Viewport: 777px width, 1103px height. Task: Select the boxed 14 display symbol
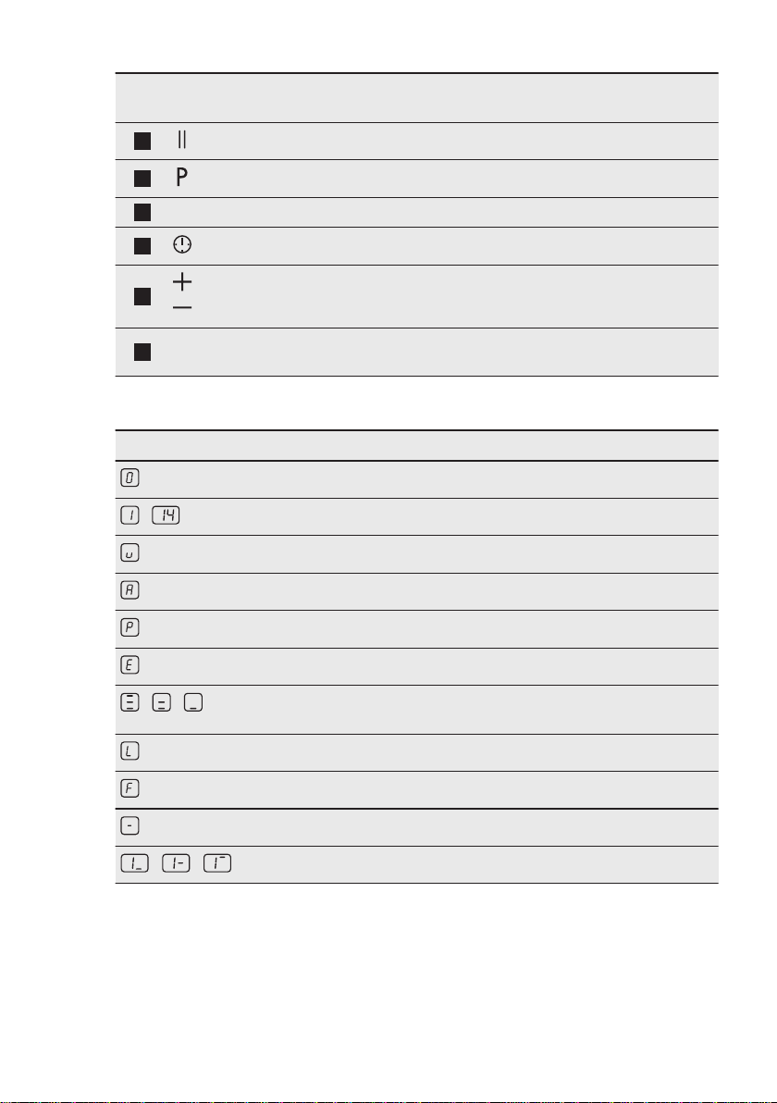click(x=166, y=514)
